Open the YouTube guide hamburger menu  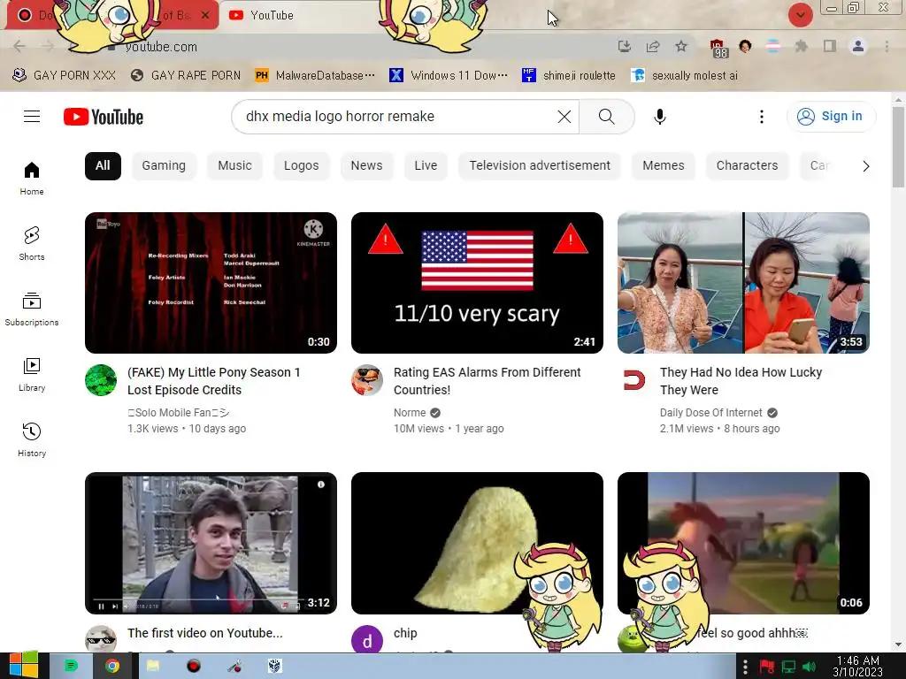tap(32, 117)
